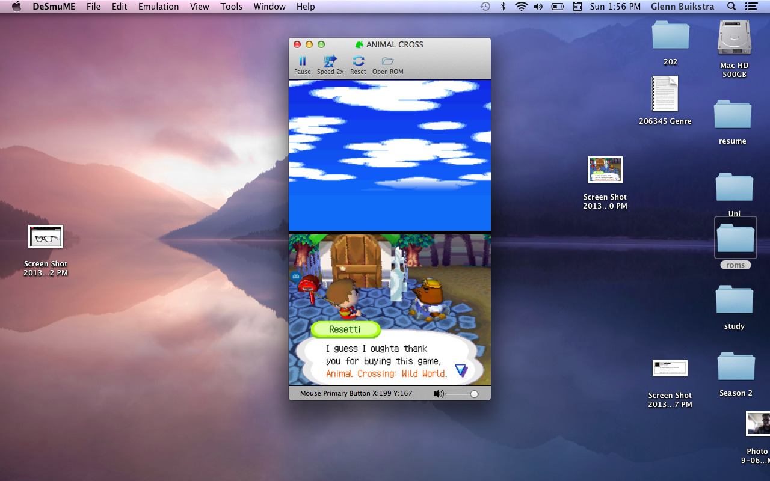Click the red mailbox in the game
770x481 pixels.
(309, 289)
